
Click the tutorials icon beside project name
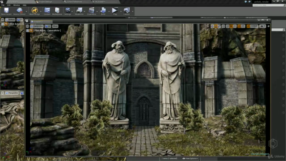(x=249, y=2)
